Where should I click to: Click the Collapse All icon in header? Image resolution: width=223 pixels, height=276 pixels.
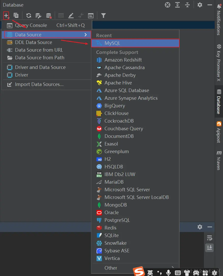click(187, 5)
